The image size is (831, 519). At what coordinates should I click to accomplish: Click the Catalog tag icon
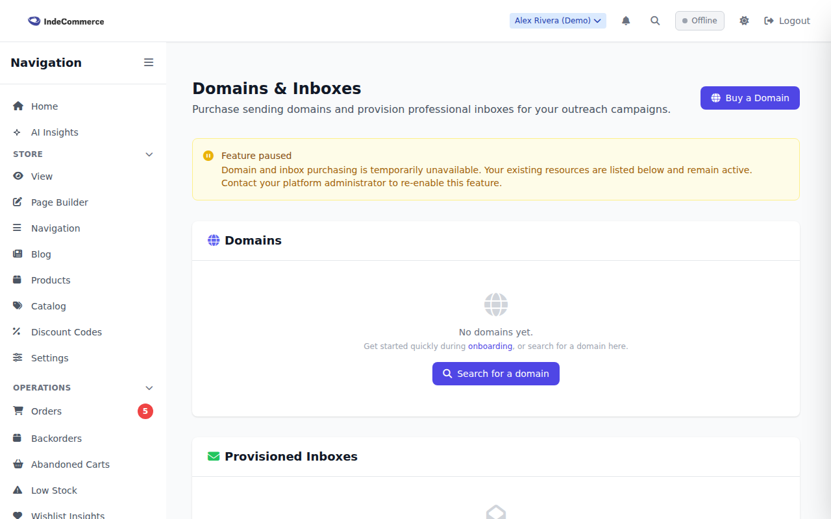(x=18, y=306)
